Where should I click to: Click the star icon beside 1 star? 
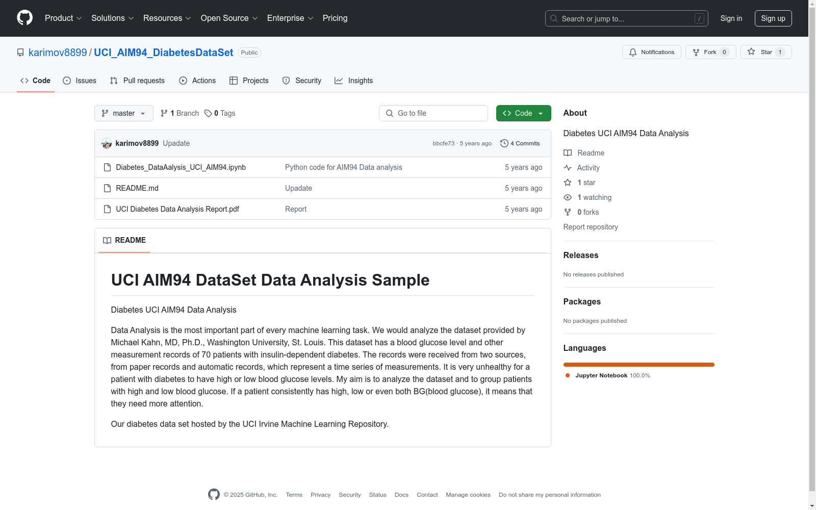click(x=568, y=183)
